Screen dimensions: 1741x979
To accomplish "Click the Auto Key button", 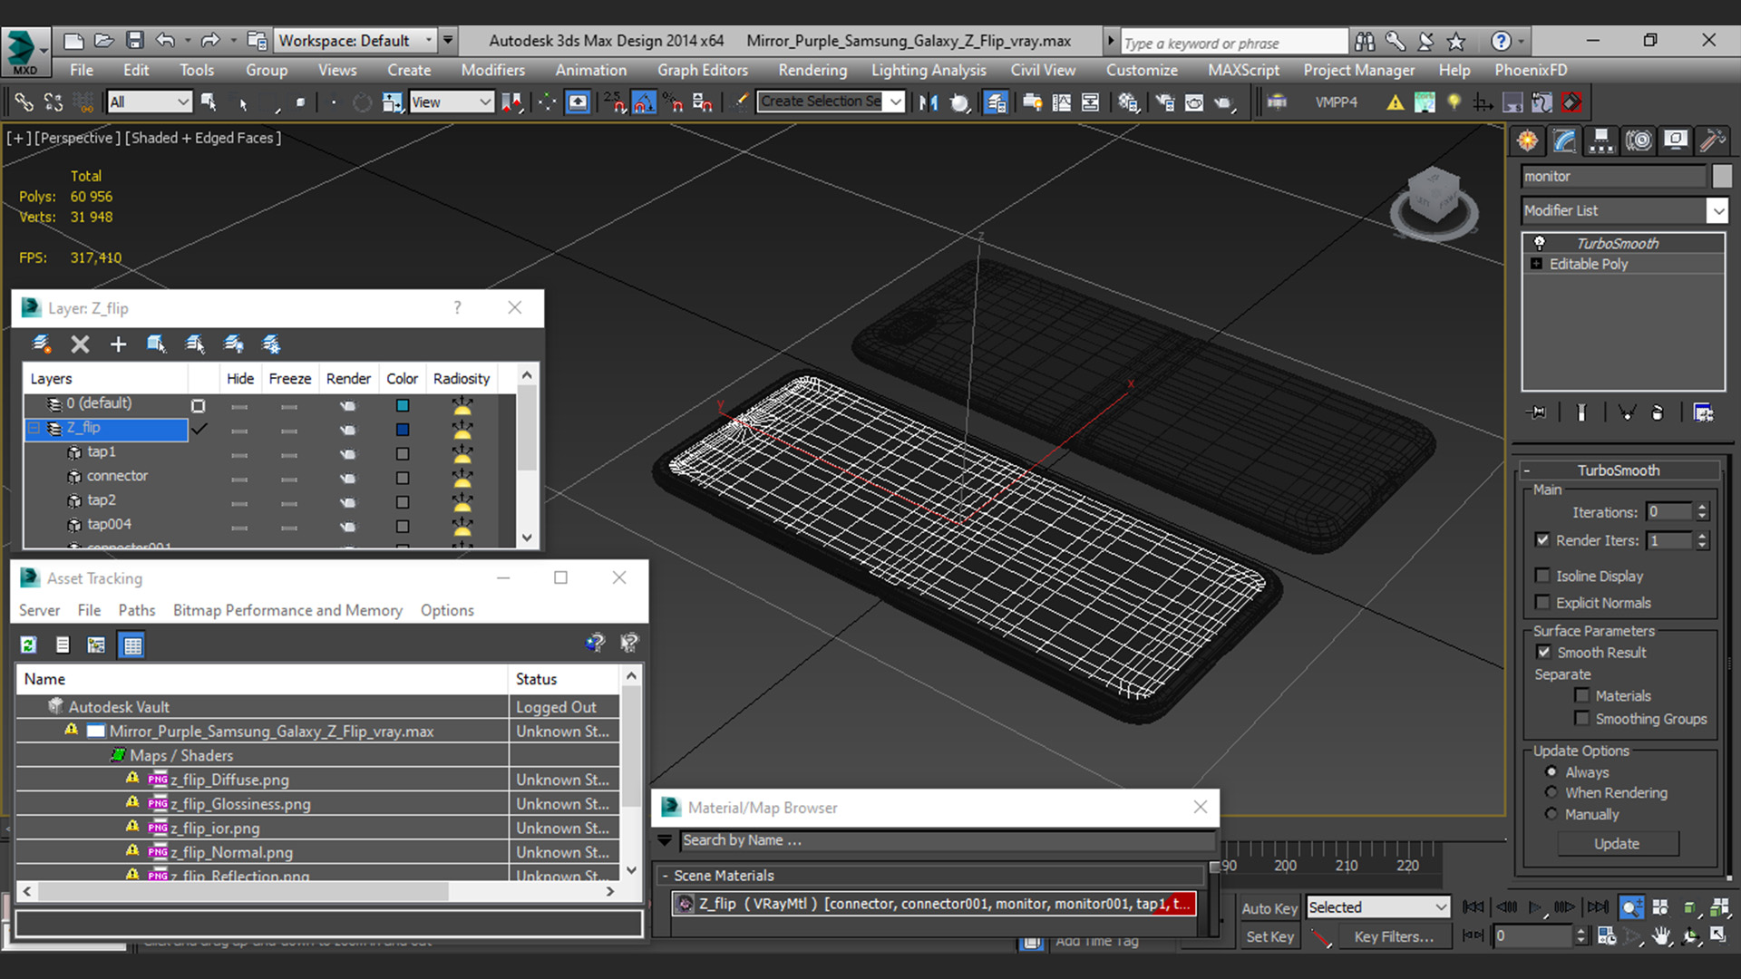I will 1269,907.
